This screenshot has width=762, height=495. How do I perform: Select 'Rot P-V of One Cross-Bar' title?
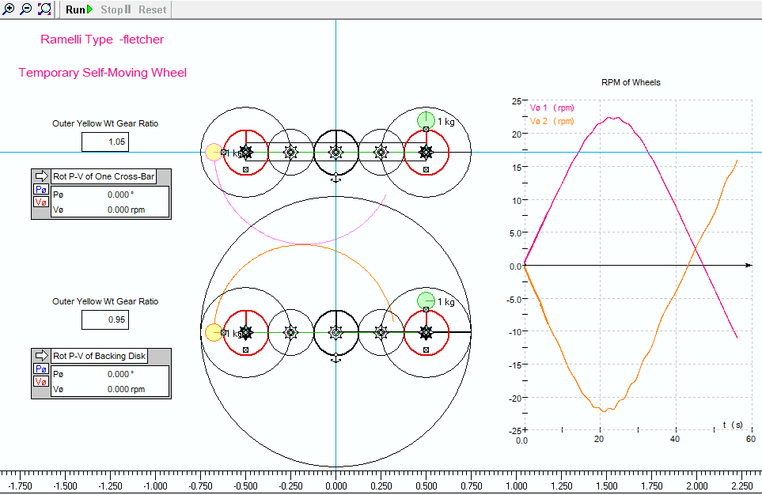click(x=104, y=176)
